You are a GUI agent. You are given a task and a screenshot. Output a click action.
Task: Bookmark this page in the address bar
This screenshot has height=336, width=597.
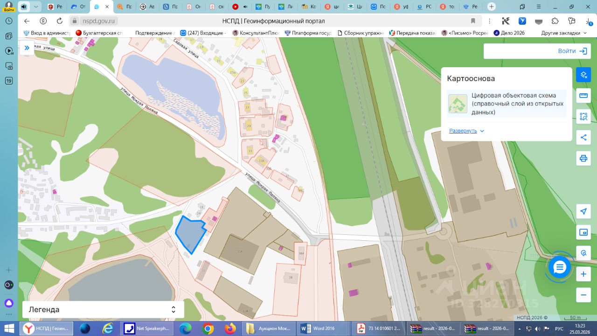(473, 21)
